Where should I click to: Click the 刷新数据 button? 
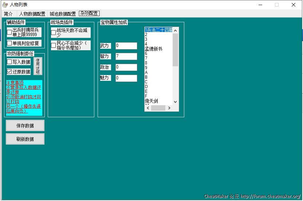25,139
